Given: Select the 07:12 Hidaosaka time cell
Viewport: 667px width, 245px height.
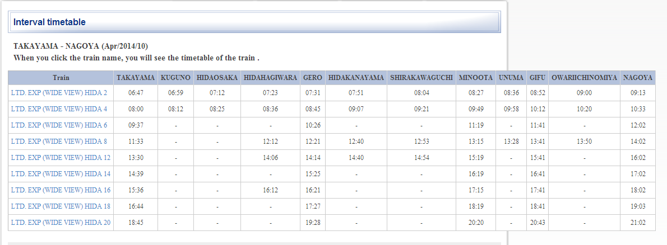Looking at the screenshot, I should click(217, 93).
